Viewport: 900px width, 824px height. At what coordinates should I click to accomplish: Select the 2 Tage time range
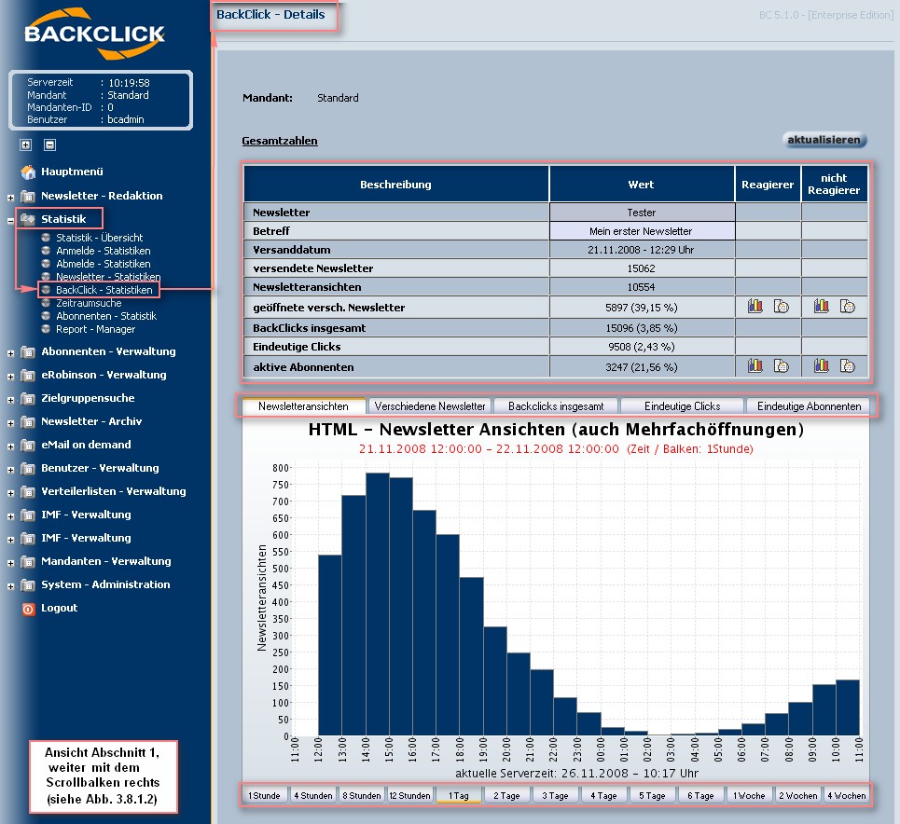[506, 796]
